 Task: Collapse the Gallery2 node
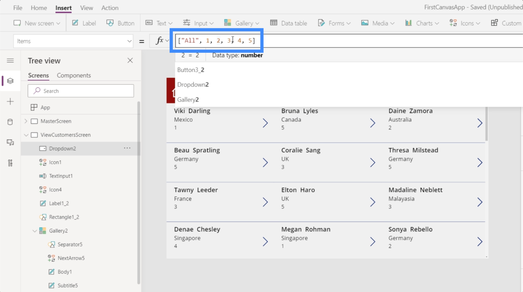coord(35,231)
